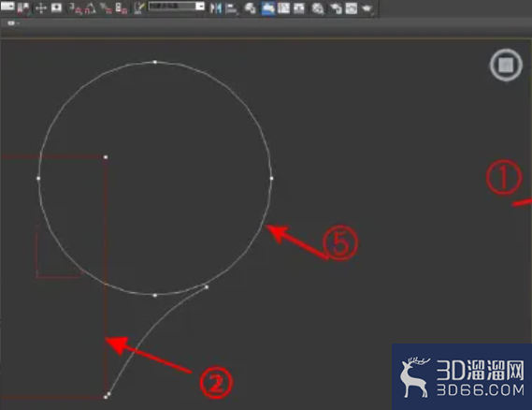Viewport: 532px width, 410px height.
Task: Select the arc's upper end vertex
Action: coord(207,287)
